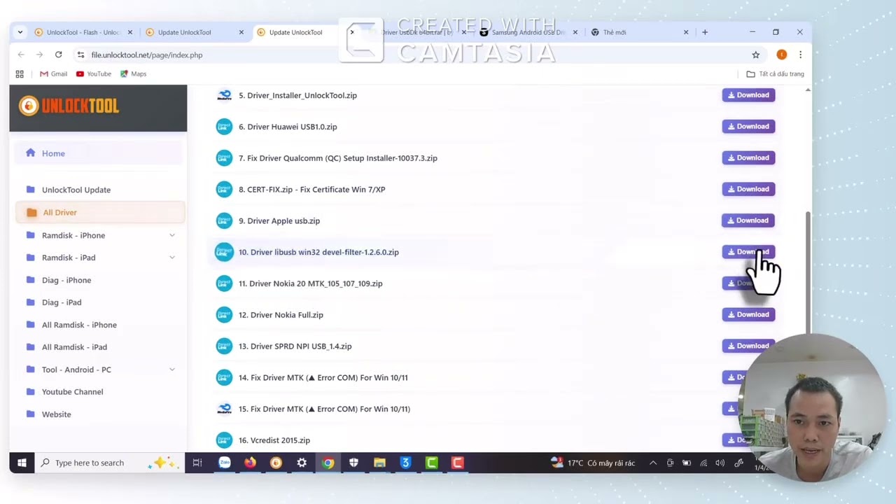Open row 14 Fix Driver MTK link

coord(323,377)
